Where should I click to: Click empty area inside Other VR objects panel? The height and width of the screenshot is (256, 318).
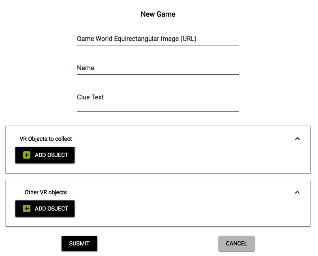click(182, 210)
